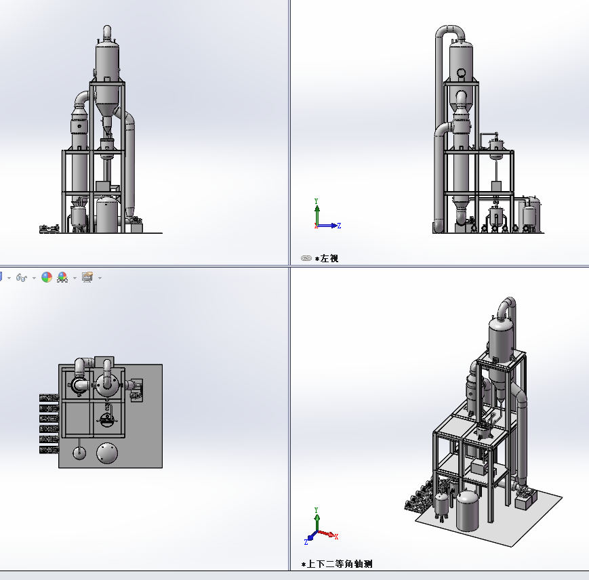Click the red X axis of isometric triad

(327, 534)
